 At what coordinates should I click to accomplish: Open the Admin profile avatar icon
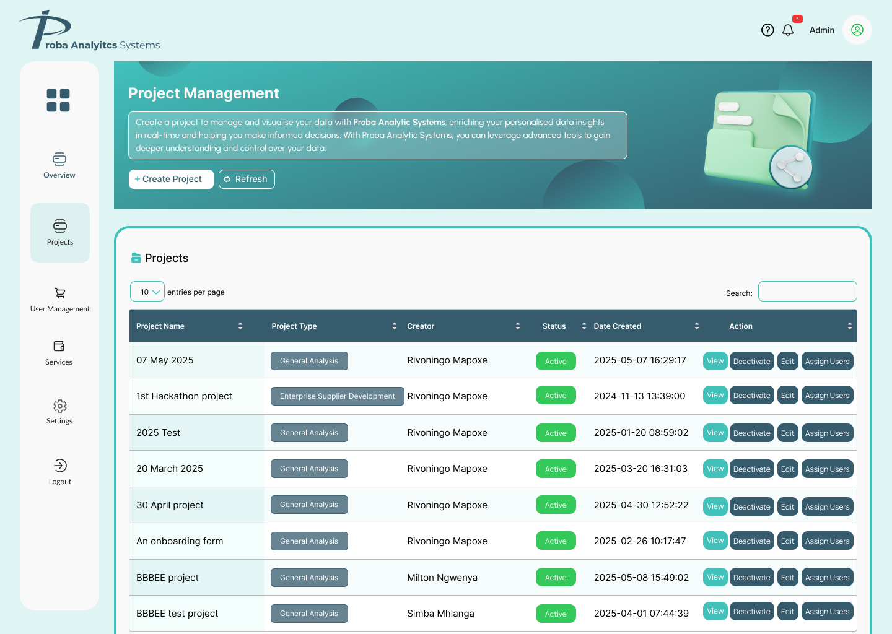pyautogui.click(x=857, y=30)
